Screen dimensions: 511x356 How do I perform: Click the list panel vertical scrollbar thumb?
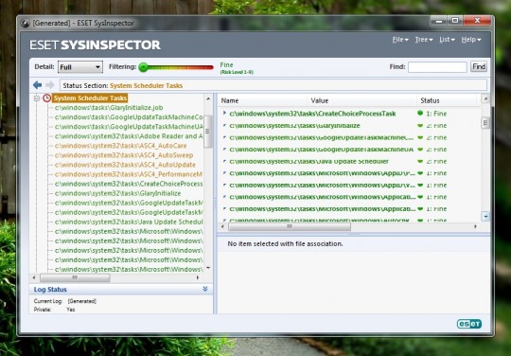(485, 122)
